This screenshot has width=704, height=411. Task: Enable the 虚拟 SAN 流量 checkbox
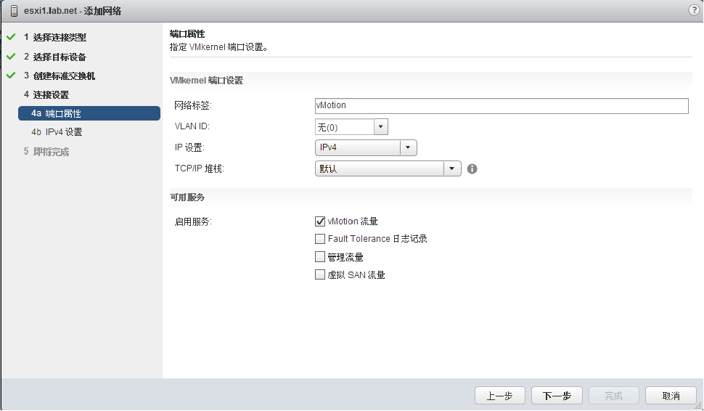pos(320,274)
